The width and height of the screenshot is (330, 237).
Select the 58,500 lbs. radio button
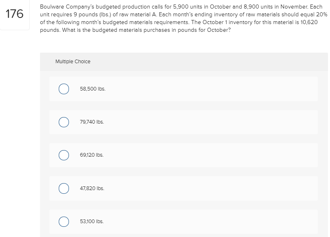point(64,89)
